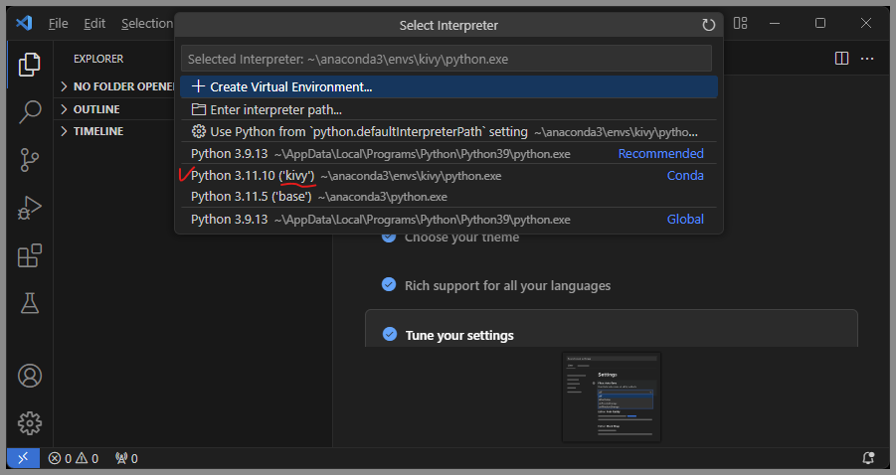Show errors and warnings count in status bar
This screenshot has height=475, width=896.
pos(74,458)
